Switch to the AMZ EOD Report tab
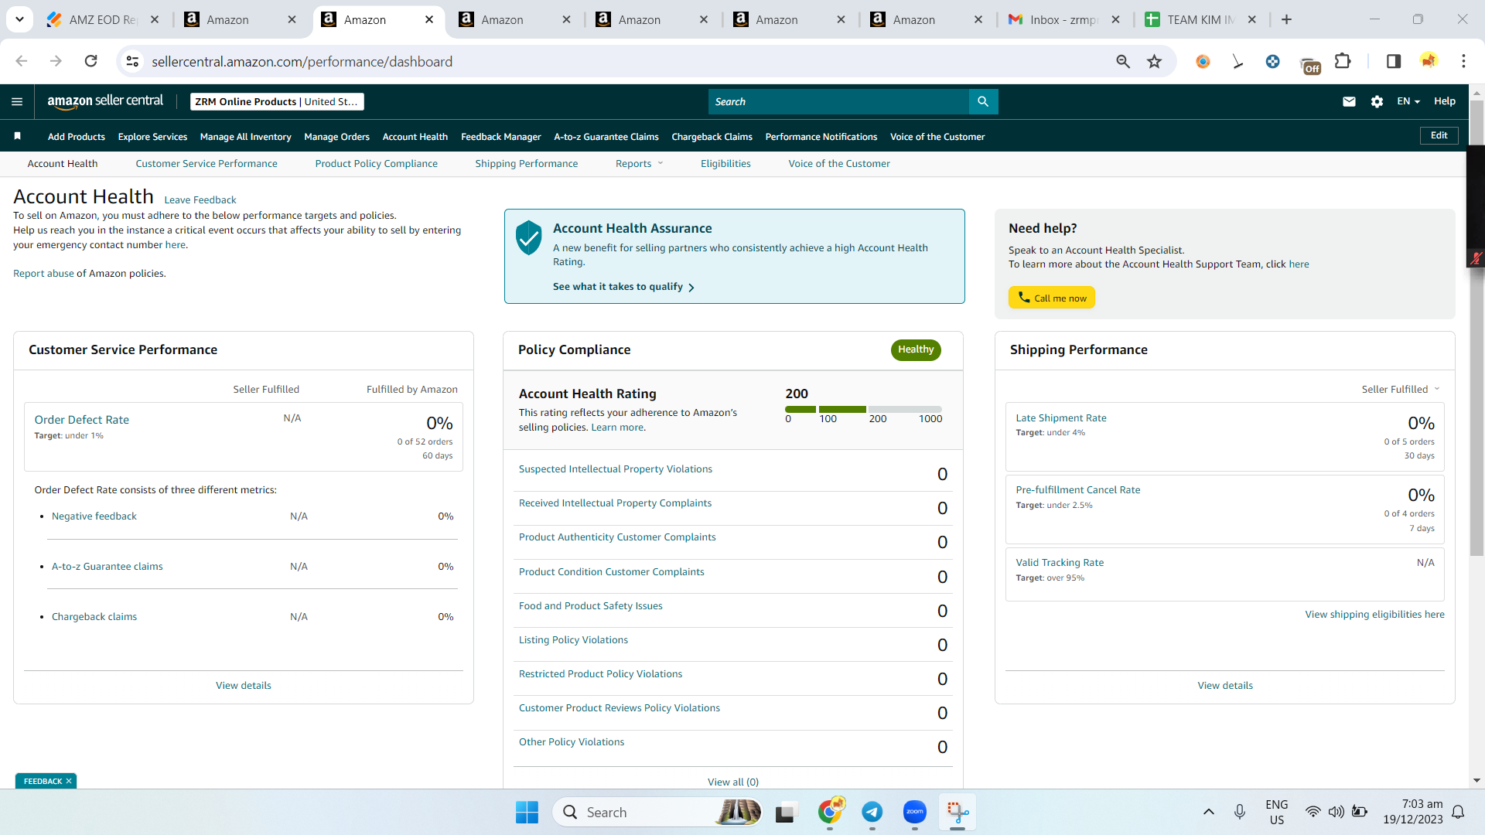Image resolution: width=1485 pixels, height=835 pixels. [102, 19]
